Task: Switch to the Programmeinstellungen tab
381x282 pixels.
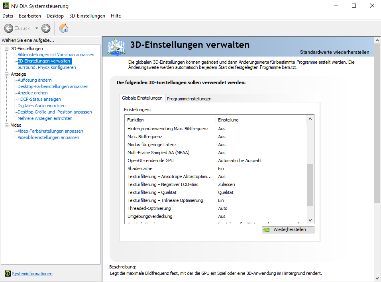Action: (189, 99)
